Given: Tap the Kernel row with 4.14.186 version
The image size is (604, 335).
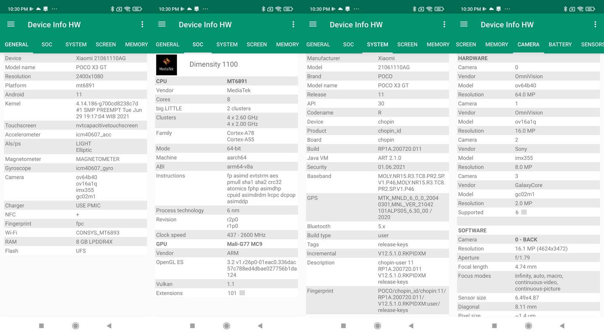Looking at the screenshot, I should click(75, 110).
